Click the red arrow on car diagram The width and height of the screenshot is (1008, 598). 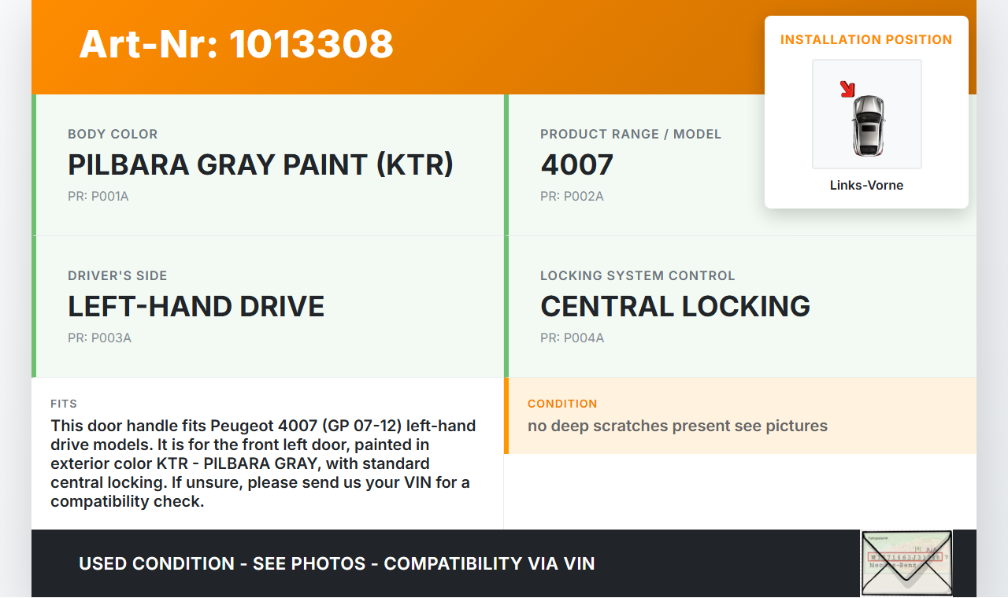(847, 89)
